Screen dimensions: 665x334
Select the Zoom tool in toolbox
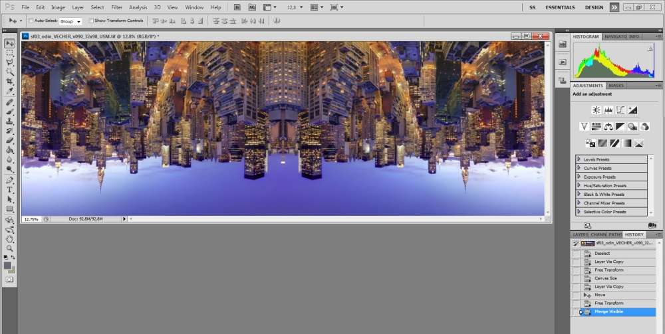10,248
